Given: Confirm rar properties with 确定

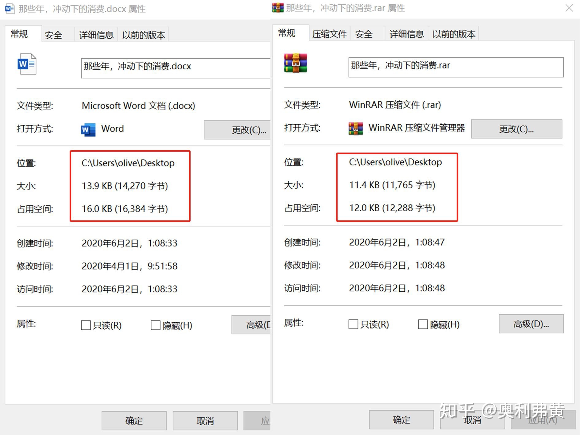Looking at the screenshot, I should pos(401,420).
